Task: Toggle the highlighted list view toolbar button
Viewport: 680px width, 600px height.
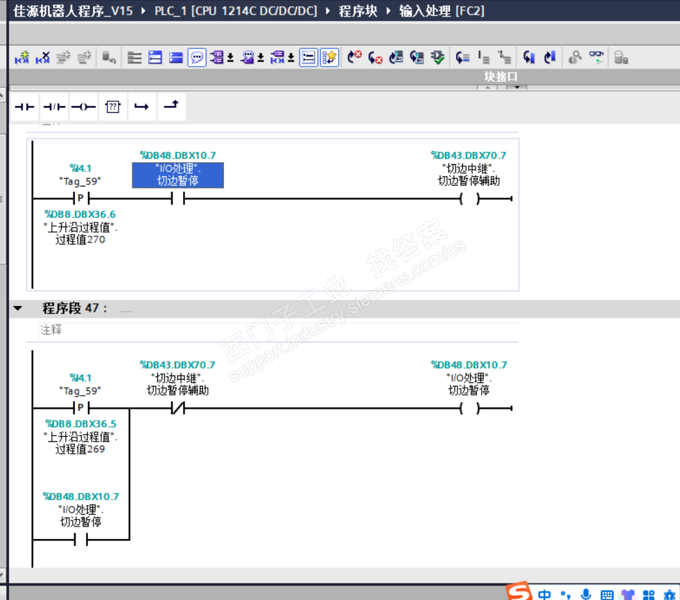Action: [308, 58]
